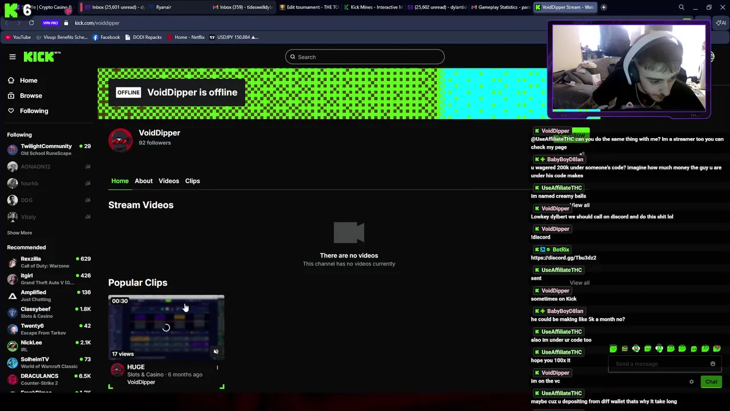Open DDG channel from sidebar
This screenshot has width=730, height=411.
point(48,200)
